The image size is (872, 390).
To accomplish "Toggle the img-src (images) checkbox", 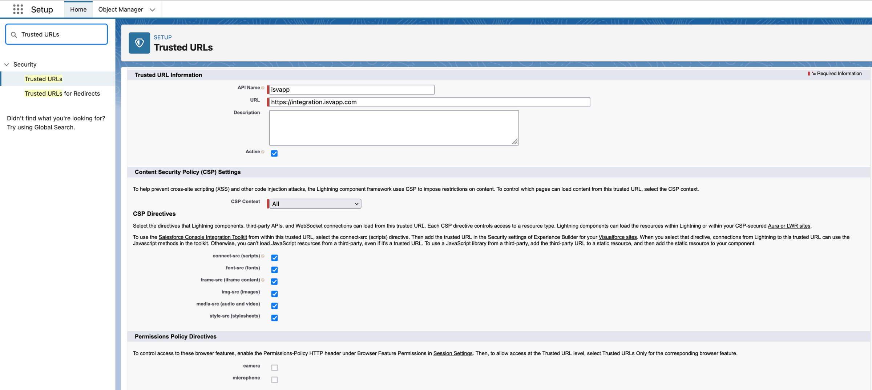I will pyautogui.click(x=274, y=294).
